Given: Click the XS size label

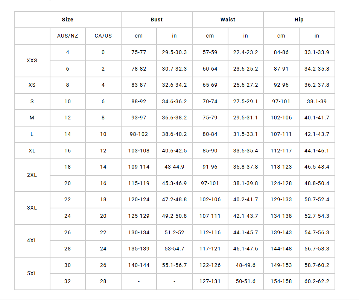Looking at the screenshot, I should 32,85.
